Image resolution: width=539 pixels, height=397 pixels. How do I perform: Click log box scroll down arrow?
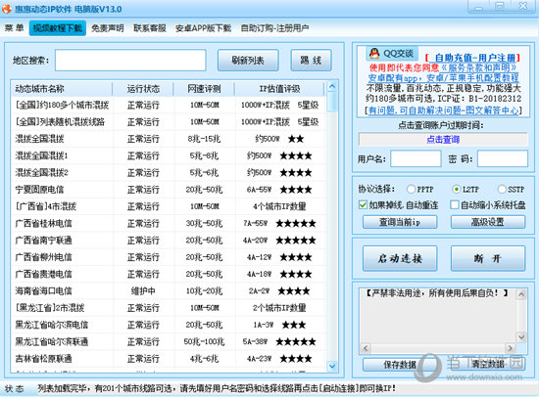tap(521, 337)
